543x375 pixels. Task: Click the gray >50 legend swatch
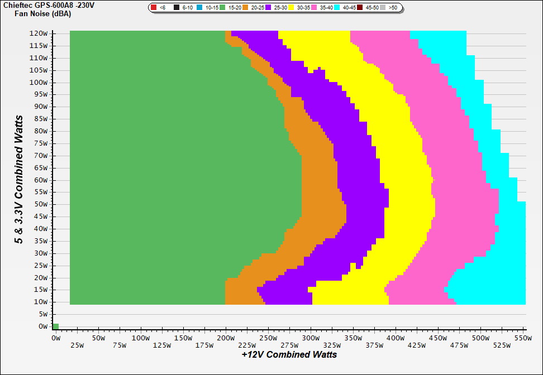(x=383, y=8)
